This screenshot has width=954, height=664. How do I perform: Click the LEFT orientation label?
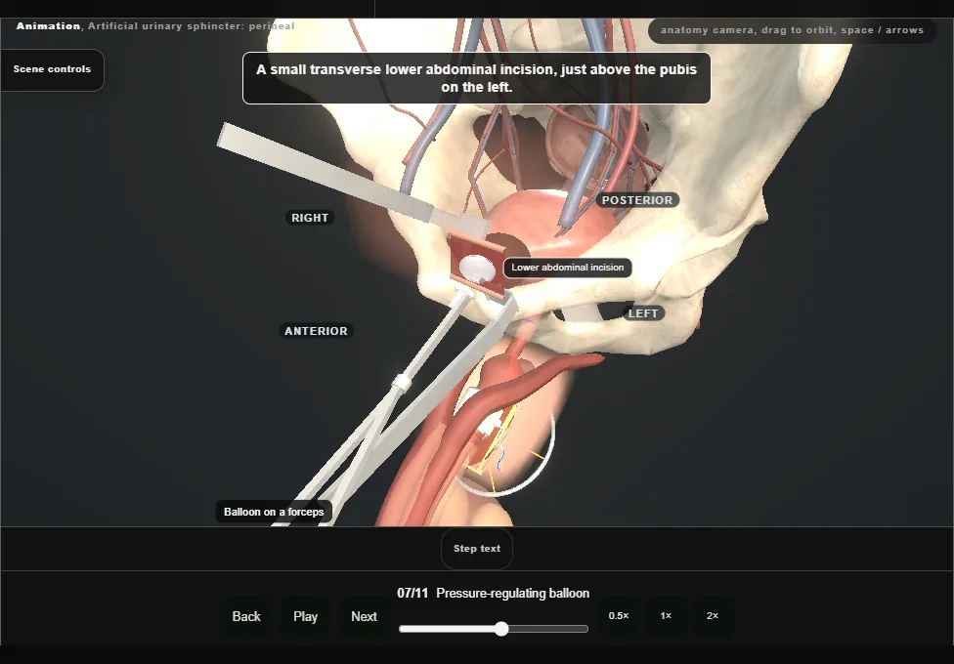pos(643,313)
